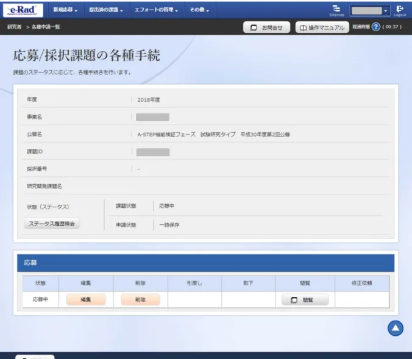
Task: Click the orange 編集 button
Action: coord(86,300)
